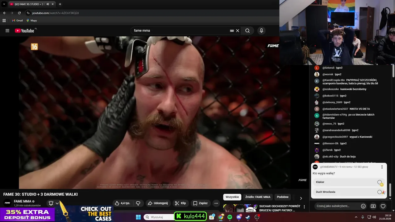Image resolution: width=395 pixels, height=222 pixels.
Task: Select the Podobne filter chip
Action: point(283,197)
